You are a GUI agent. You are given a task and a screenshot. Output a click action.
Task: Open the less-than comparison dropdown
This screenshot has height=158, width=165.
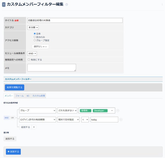(85, 119)
